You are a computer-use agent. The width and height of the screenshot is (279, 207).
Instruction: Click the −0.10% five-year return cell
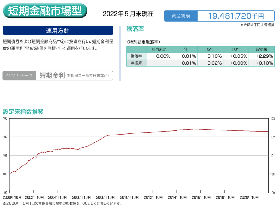point(211,56)
